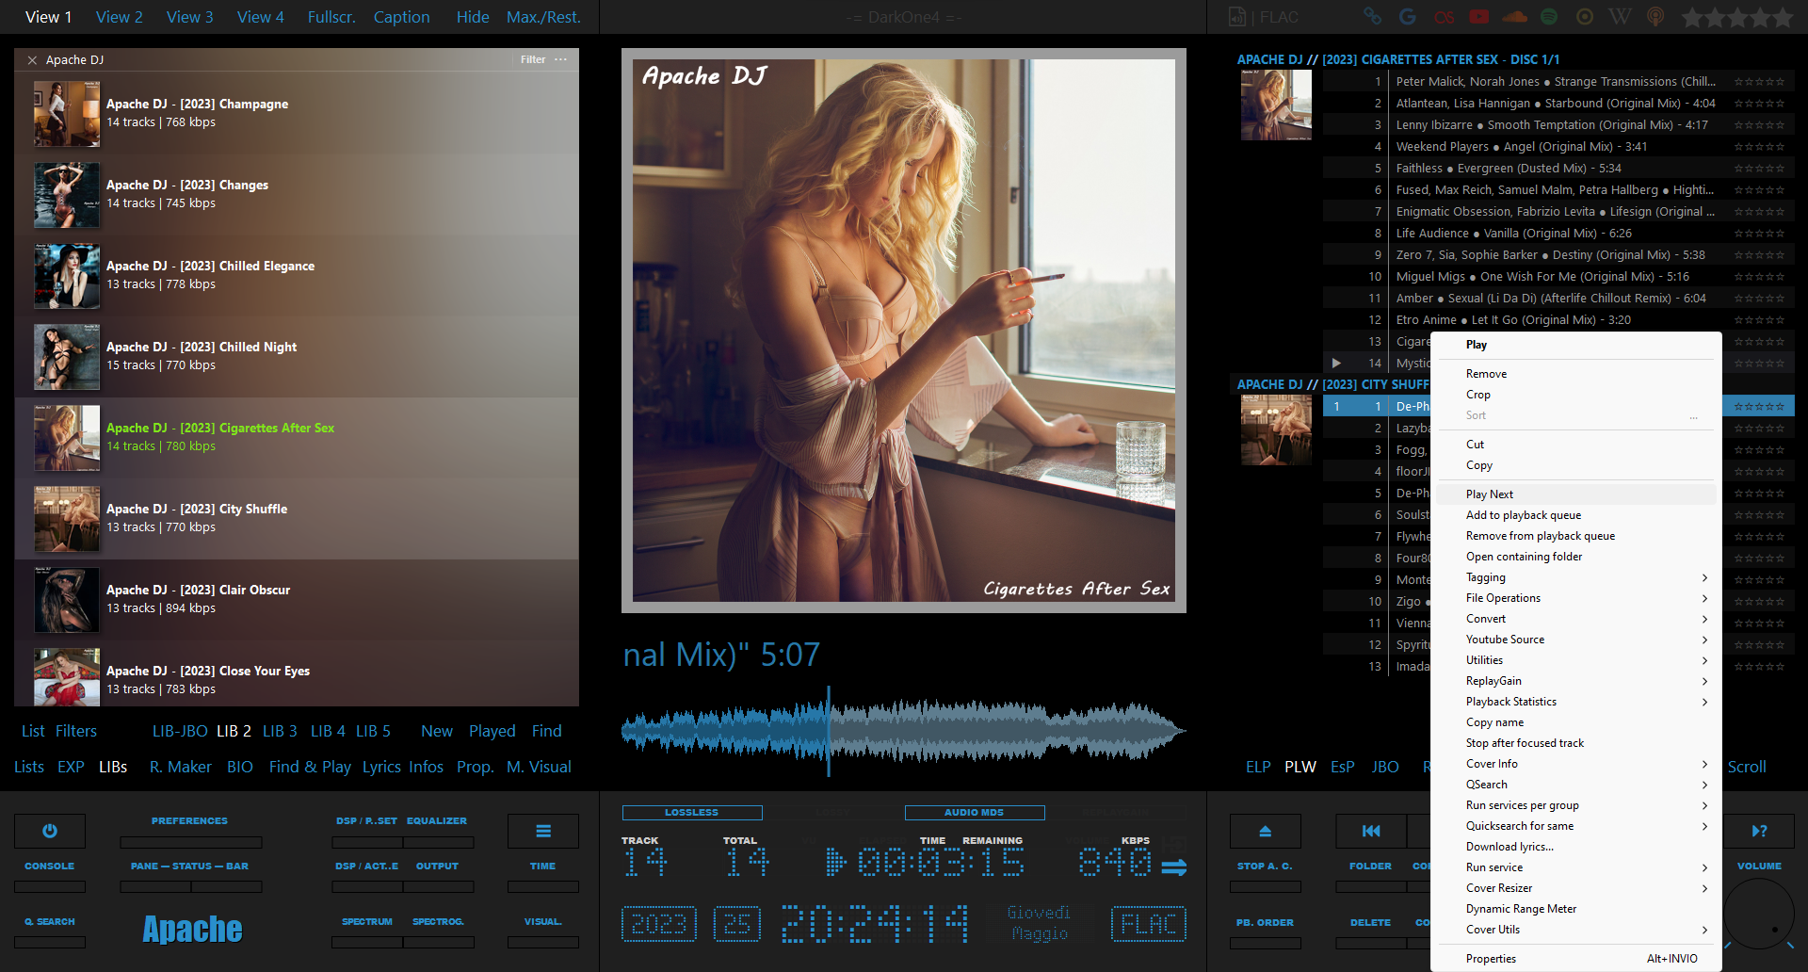Click the Cigarettes After Sex cover art
This screenshot has width=1808, height=972.
coord(904,331)
